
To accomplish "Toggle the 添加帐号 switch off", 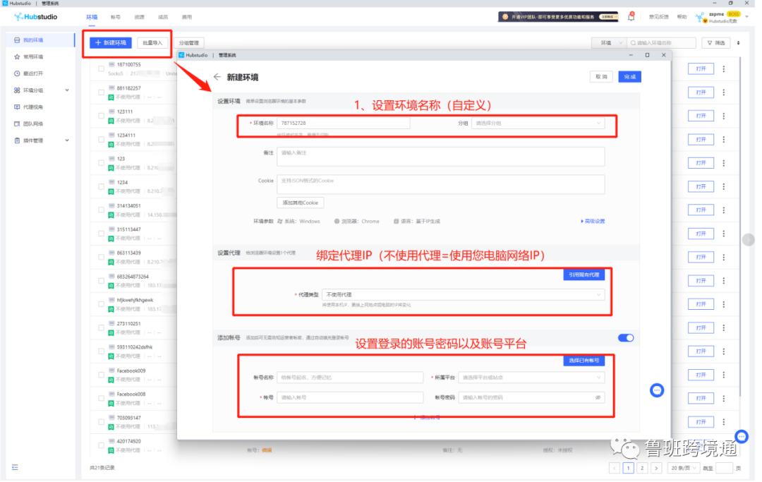I will 625,338.
